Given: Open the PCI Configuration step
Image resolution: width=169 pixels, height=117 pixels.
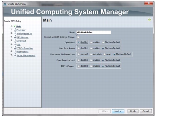Looking at the screenshot, I should 25,48.
